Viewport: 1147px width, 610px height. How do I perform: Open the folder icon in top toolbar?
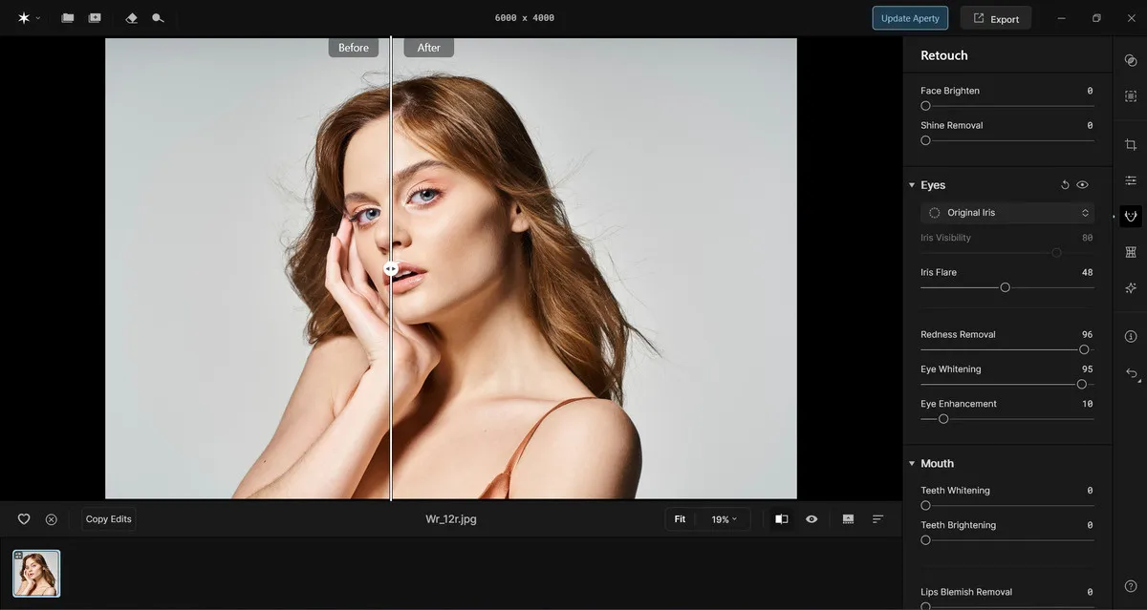pos(68,18)
